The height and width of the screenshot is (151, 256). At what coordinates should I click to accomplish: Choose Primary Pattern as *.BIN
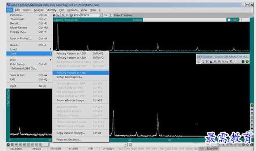81,58
